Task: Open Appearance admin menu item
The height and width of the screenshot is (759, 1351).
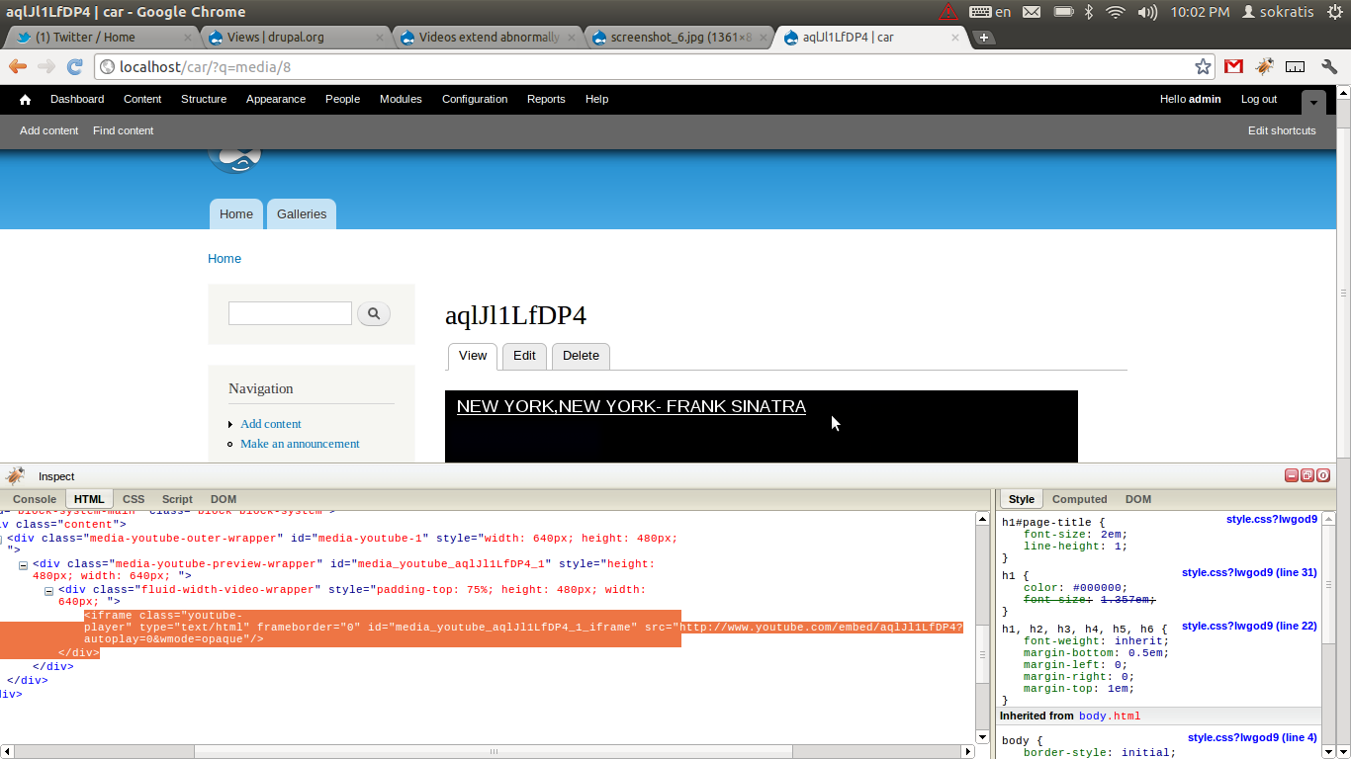Action: tap(276, 100)
